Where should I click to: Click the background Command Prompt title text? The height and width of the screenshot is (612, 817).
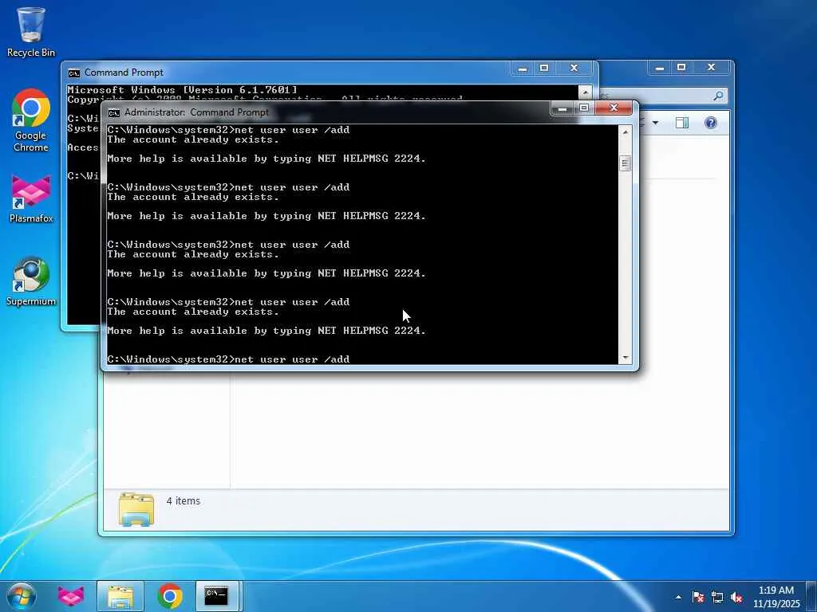point(124,73)
